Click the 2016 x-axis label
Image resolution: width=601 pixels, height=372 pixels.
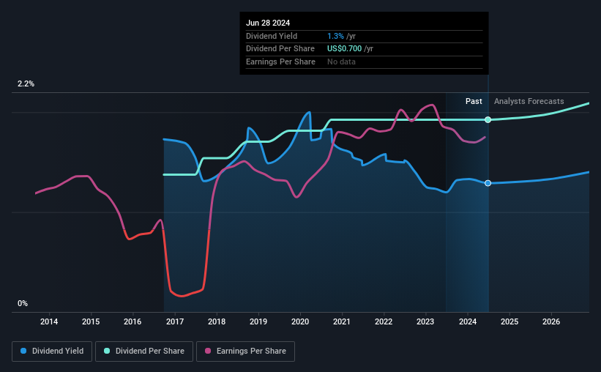point(132,321)
